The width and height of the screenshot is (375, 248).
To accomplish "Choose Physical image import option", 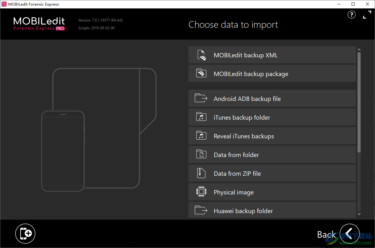I will 272,192.
